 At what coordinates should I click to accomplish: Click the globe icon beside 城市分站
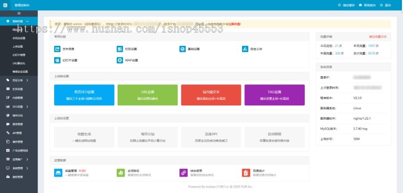[x=8, y=115]
